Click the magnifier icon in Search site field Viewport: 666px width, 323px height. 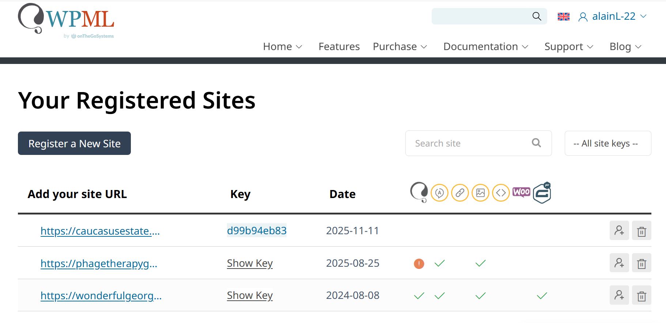(x=536, y=143)
